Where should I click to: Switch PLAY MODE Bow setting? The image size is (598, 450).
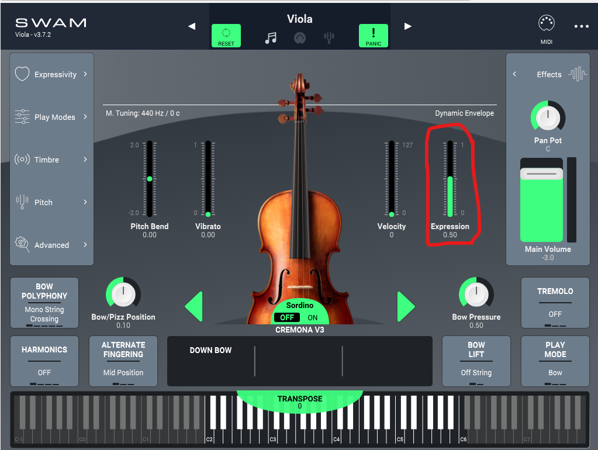tap(555, 361)
